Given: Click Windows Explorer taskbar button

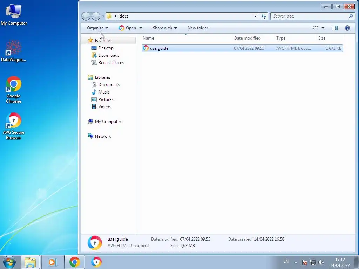Looking at the screenshot, I should coord(30,262).
